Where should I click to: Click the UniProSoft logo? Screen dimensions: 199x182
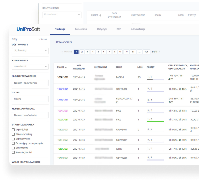(x=28, y=29)
